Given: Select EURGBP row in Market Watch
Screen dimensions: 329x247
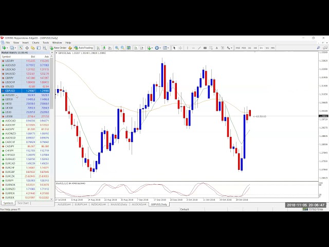Looking at the screenshot, I should 10,172.
